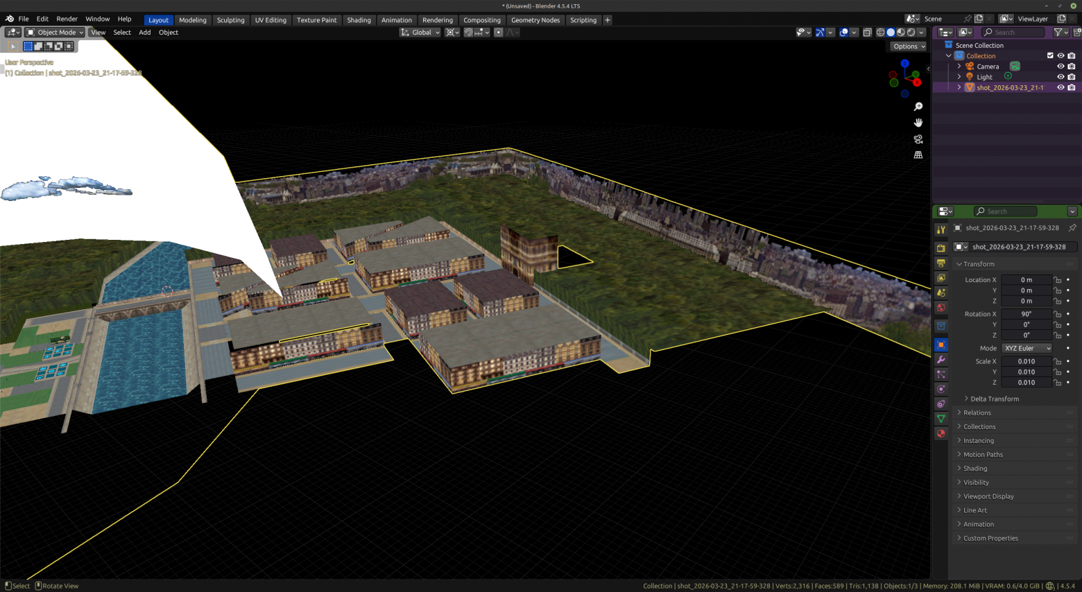Collapse the Collection tree item
This screenshot has width=1082, height=592.
[949, 56]
